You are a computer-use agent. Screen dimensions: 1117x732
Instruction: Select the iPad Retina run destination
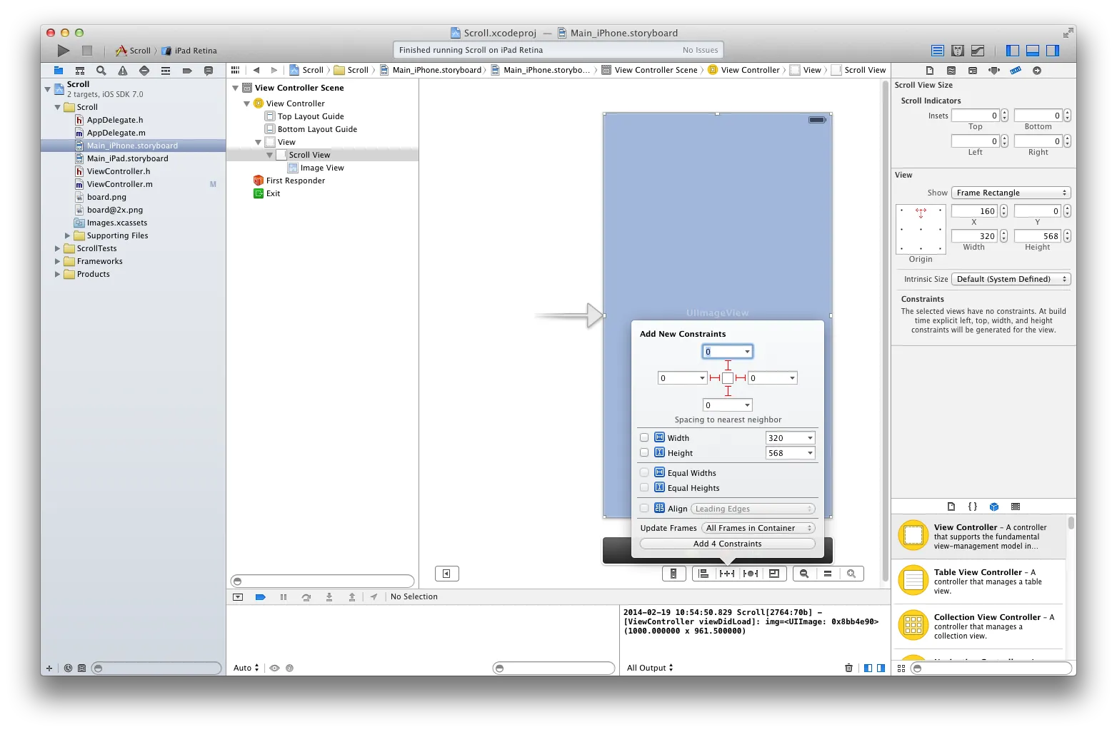(189, 51)
